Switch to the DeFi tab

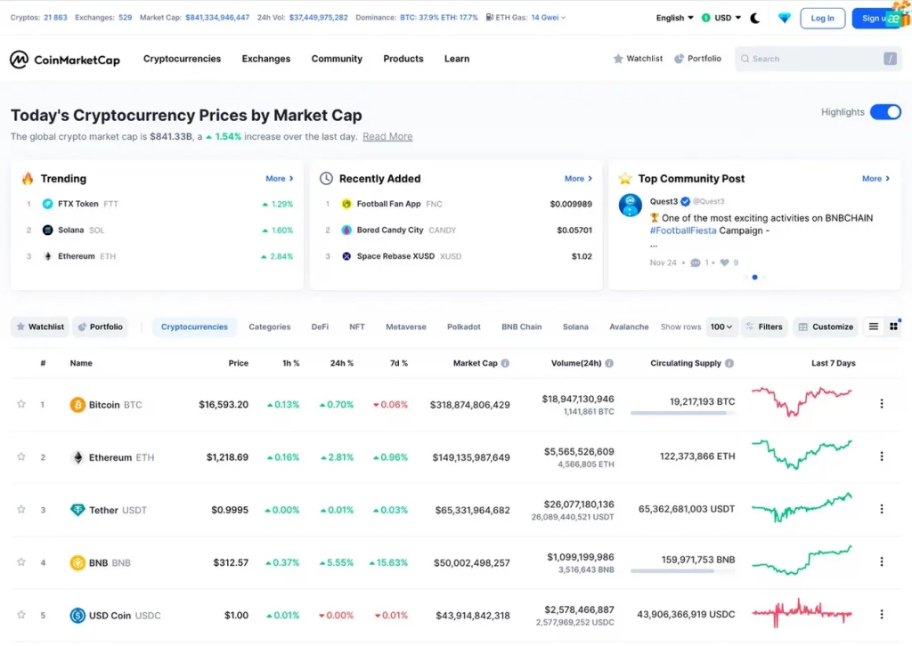[320, 327]
